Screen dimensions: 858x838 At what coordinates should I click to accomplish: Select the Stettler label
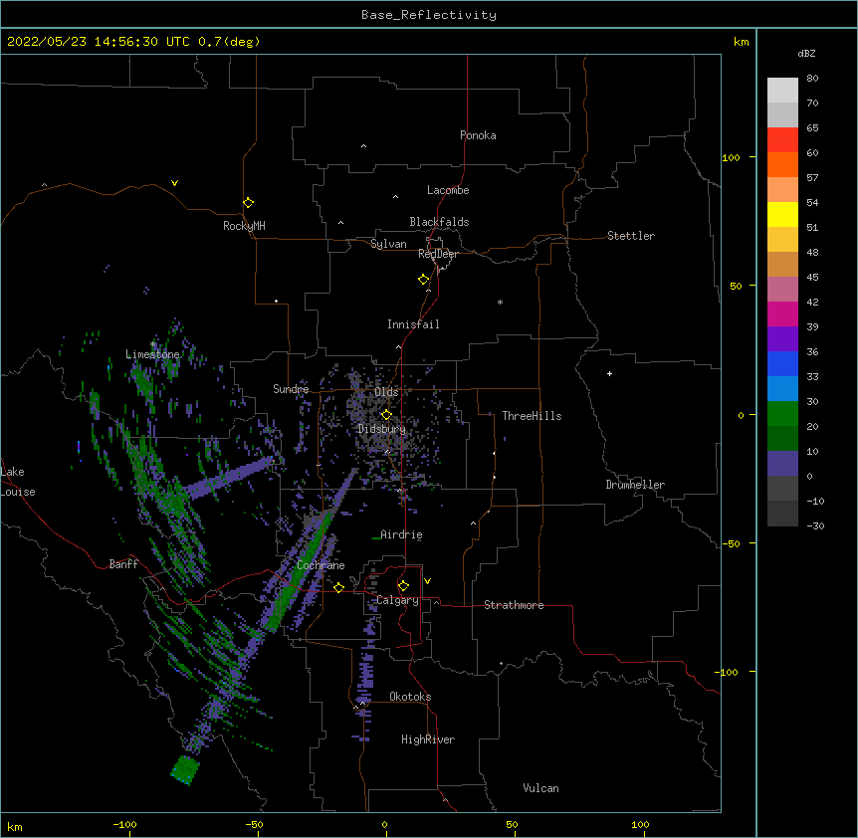[x=631, y=236]
